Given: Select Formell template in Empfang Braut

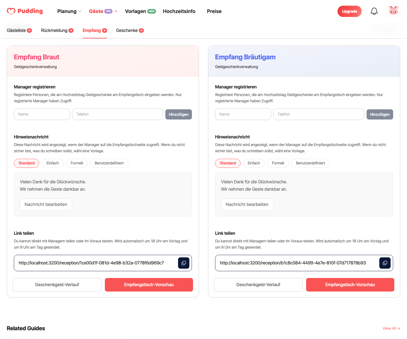Looking at the screenshot, I should pos(77,163).
